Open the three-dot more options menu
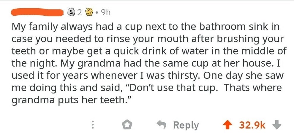This screenshot has height=138, width=294. 93,125
